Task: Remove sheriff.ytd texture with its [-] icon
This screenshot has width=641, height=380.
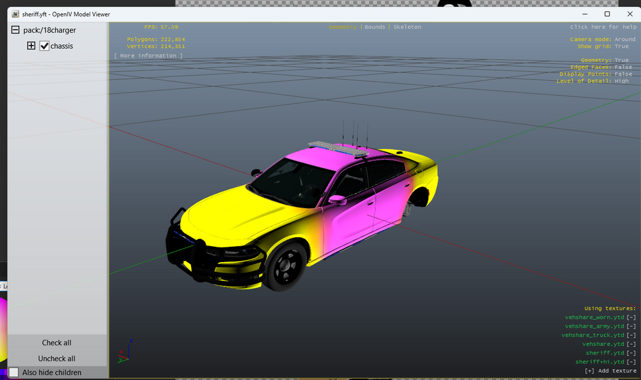Action: 631,353
